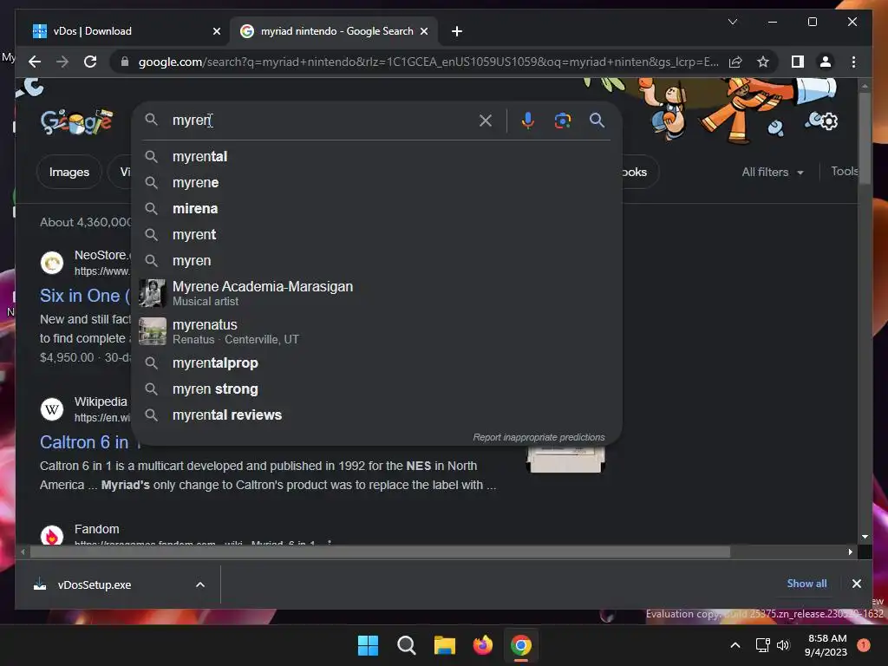888x666 pixels.
Task: Clear the search box text
Action: [x=486, y=120]
